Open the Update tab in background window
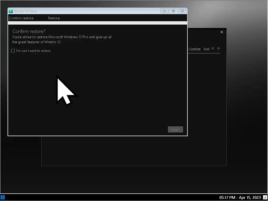This screenshot has width=268, height=201. (x=195, y=49)
